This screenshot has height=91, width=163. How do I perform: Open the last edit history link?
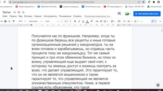click(98, 16)
